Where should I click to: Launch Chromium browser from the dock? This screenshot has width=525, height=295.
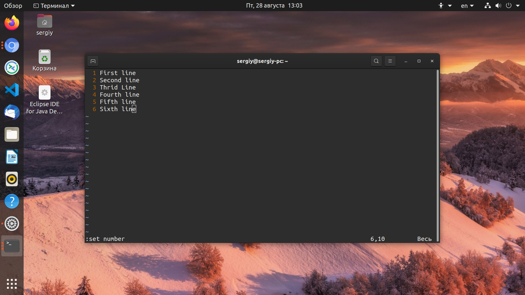(x=12, y=45)
